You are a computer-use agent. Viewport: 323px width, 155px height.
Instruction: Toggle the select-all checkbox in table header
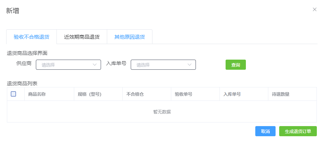point(13,94)
